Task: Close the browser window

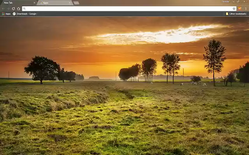Action: click(244, 2)
